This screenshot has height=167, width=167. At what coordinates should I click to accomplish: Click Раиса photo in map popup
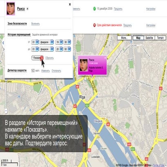[x=84, y=65]
